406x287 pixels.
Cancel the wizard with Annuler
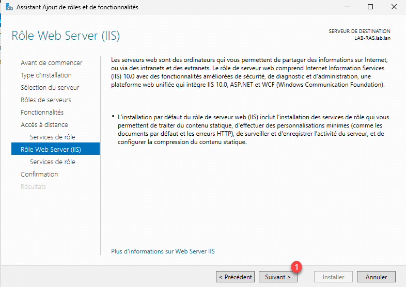point(376,277)
